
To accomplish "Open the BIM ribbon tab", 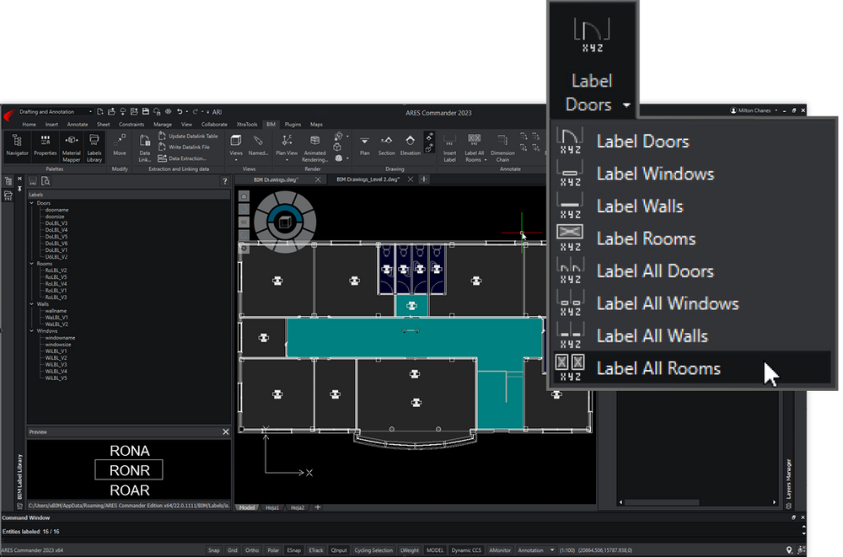I will 271,124.
